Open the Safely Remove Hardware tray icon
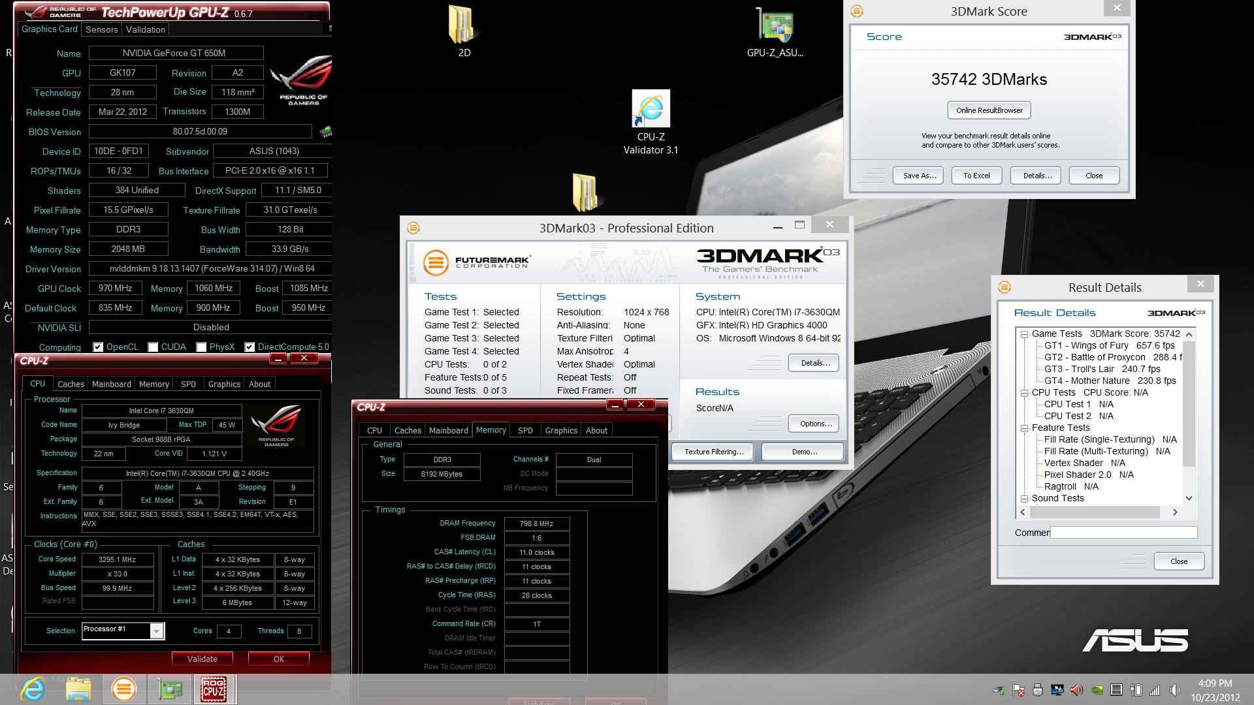Image resolution: width=1254 pixels, height=705 pixels. (999, 690)
